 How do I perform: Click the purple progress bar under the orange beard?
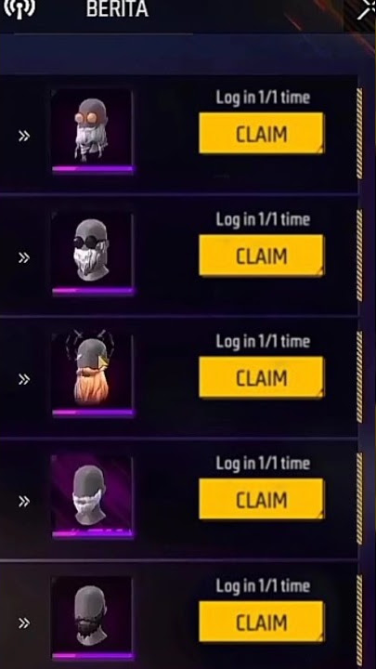pyautogui.click(x=93, y=413)
